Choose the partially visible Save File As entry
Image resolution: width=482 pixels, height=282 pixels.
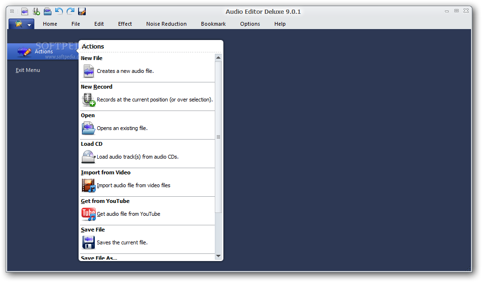point(99,258)
